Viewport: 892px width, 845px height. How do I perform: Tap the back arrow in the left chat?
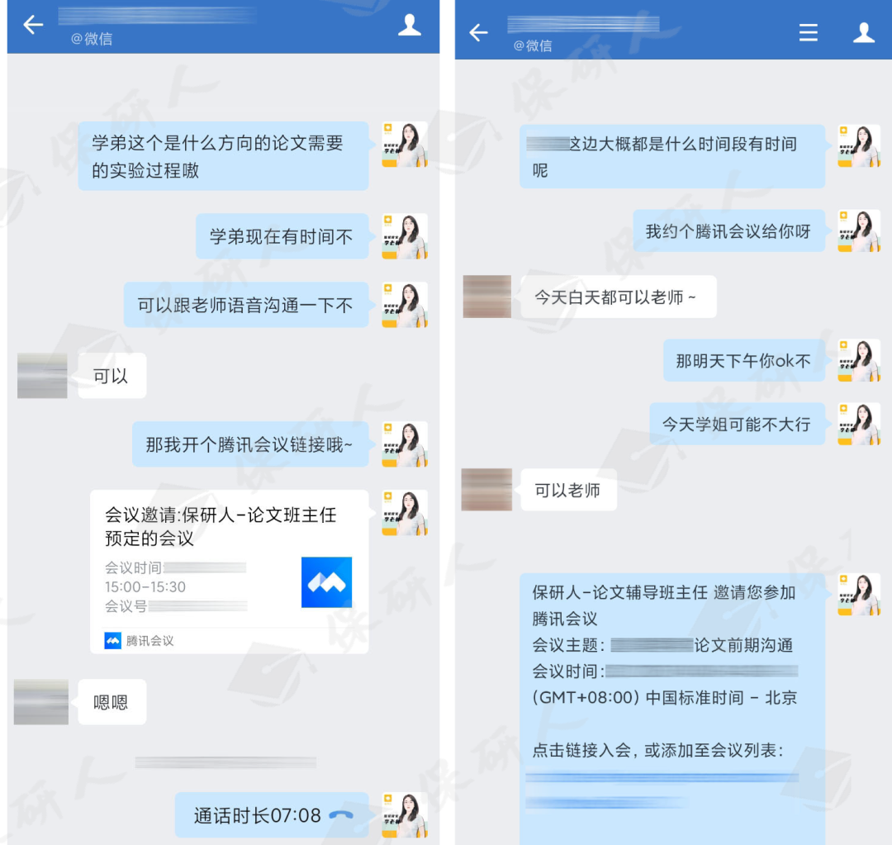(x=33, y=25)
